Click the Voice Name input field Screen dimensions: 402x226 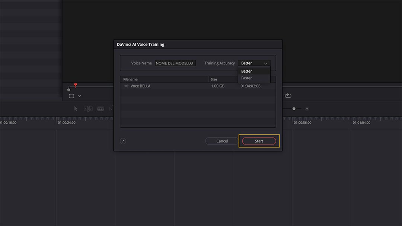point(175,63)
